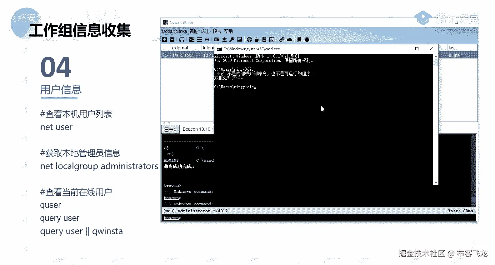
Task: Click the status bar text [WEB] administrator */4012
Action: click(x=196, y=211)
